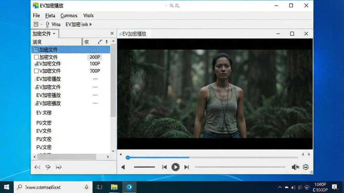This screenshot has width=344, height=193.
Task: Select the 100P value in the list
Action: click(95, 64)
